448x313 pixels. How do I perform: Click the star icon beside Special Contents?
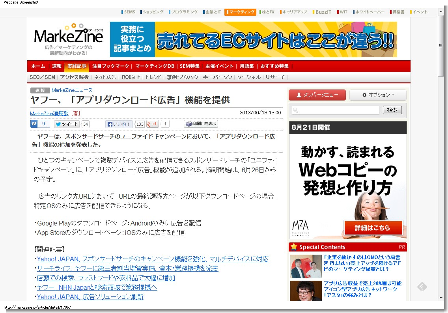point(294,247)
